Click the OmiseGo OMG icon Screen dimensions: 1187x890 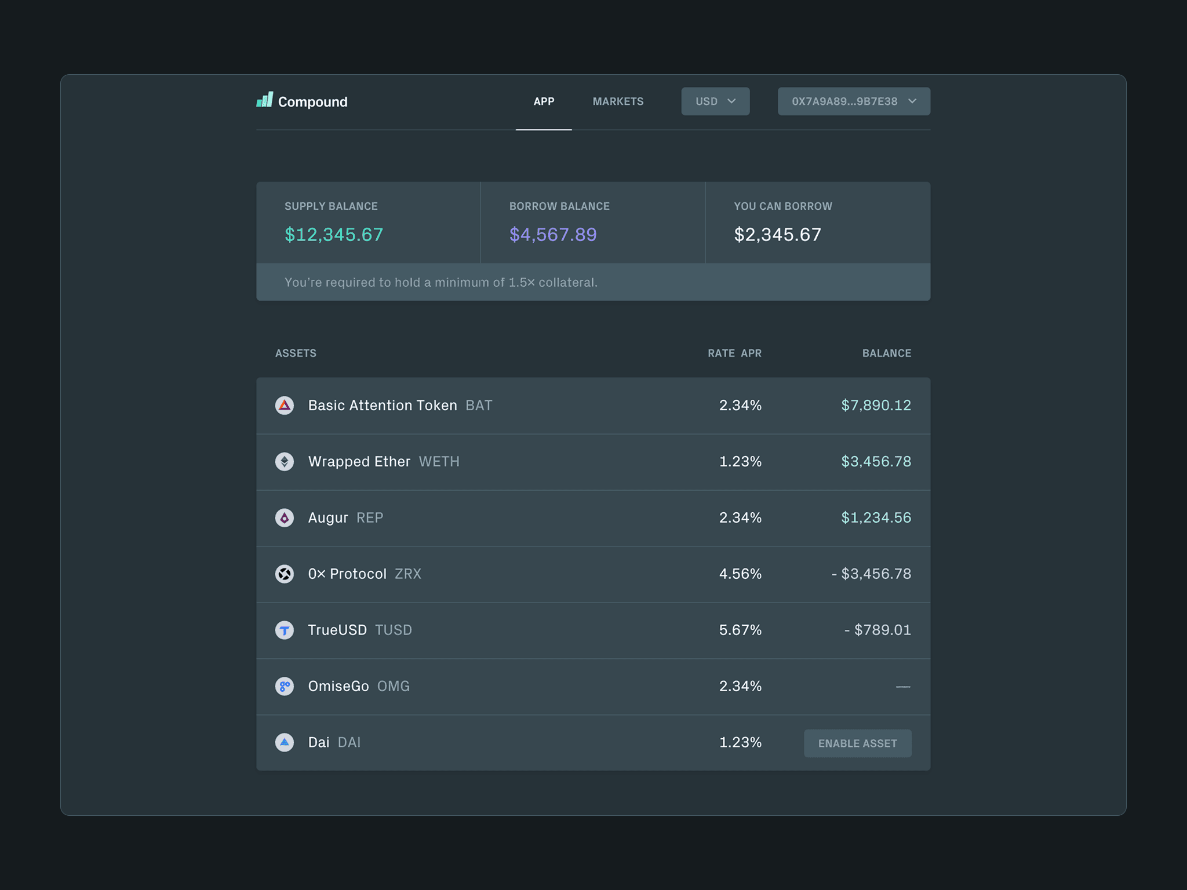284,687
